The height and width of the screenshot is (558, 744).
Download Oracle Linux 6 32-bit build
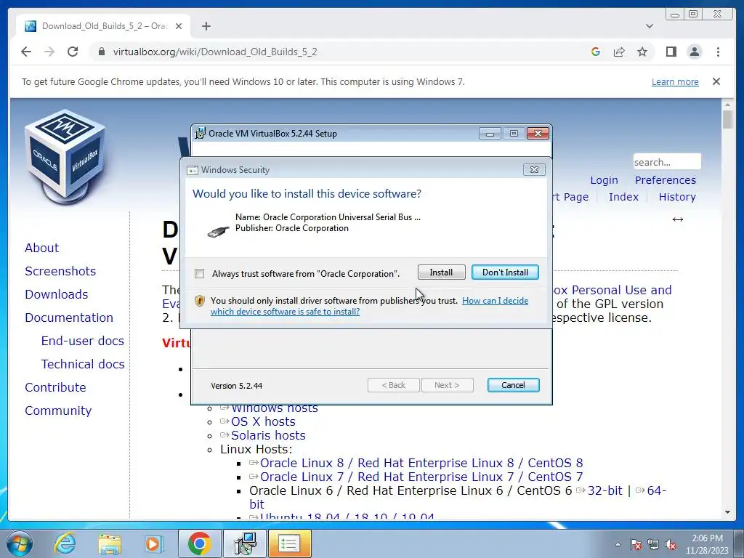604,490
